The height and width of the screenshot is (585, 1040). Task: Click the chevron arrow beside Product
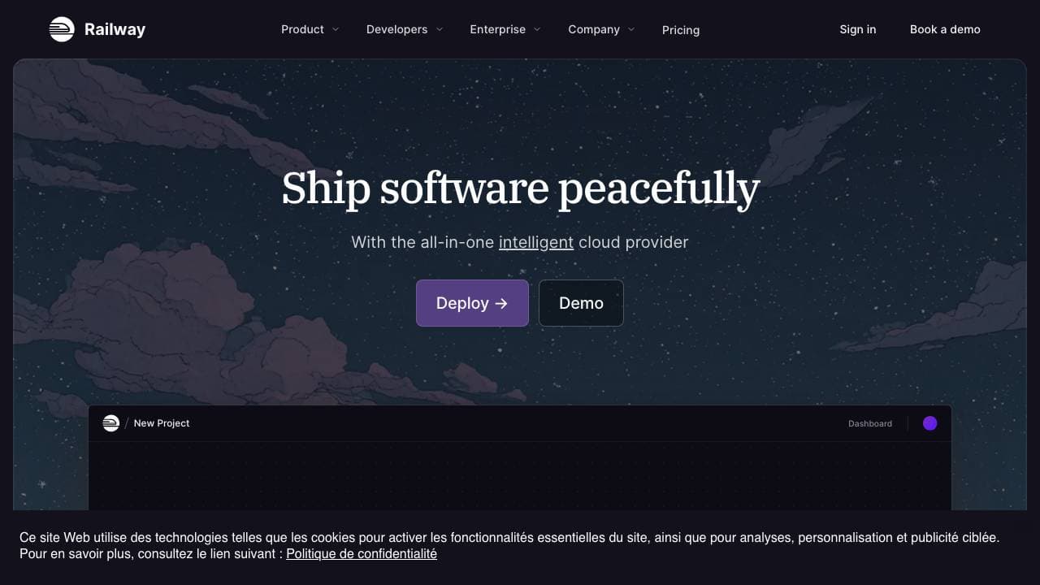[336, 29]
